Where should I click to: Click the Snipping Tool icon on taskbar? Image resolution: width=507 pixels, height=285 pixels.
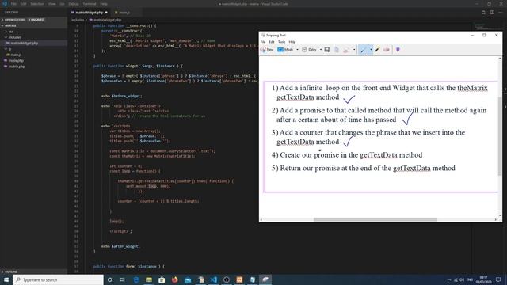pos(265,279)
